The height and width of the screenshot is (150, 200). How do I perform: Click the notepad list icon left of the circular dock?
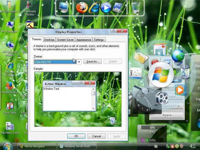pyautogui.click(x=136, y=73)
